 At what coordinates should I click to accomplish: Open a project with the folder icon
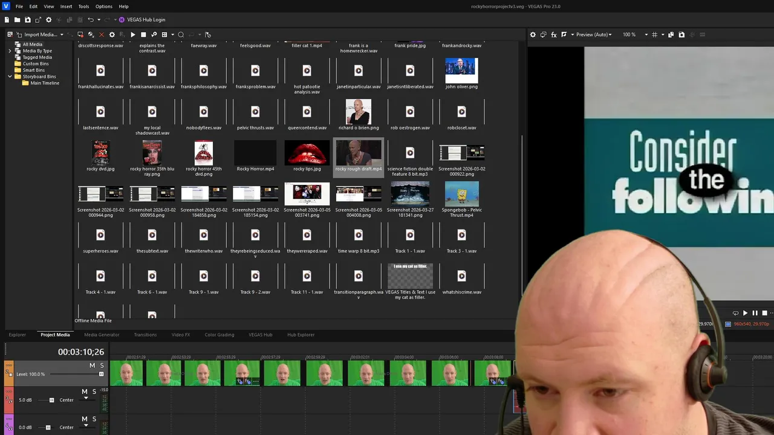(x=17, y=20)
